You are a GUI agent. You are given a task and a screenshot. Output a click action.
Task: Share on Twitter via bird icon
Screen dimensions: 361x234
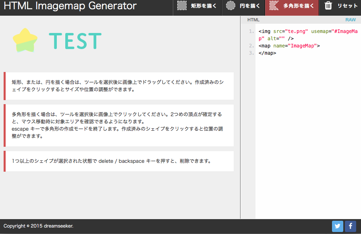point(338,226)
